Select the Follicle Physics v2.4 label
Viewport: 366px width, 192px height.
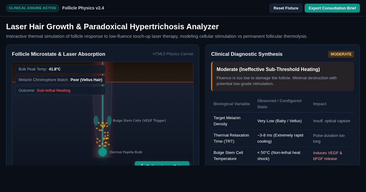coord(83,8)
